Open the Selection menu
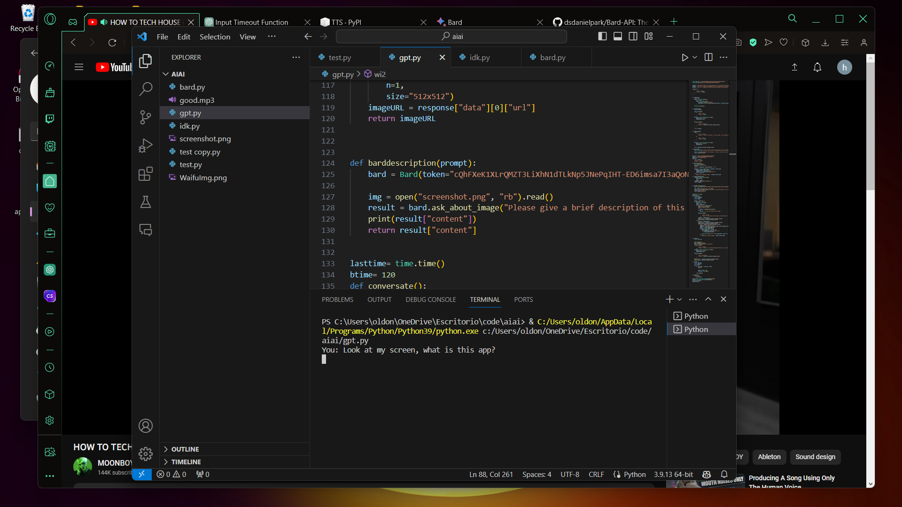 (215, 37)
